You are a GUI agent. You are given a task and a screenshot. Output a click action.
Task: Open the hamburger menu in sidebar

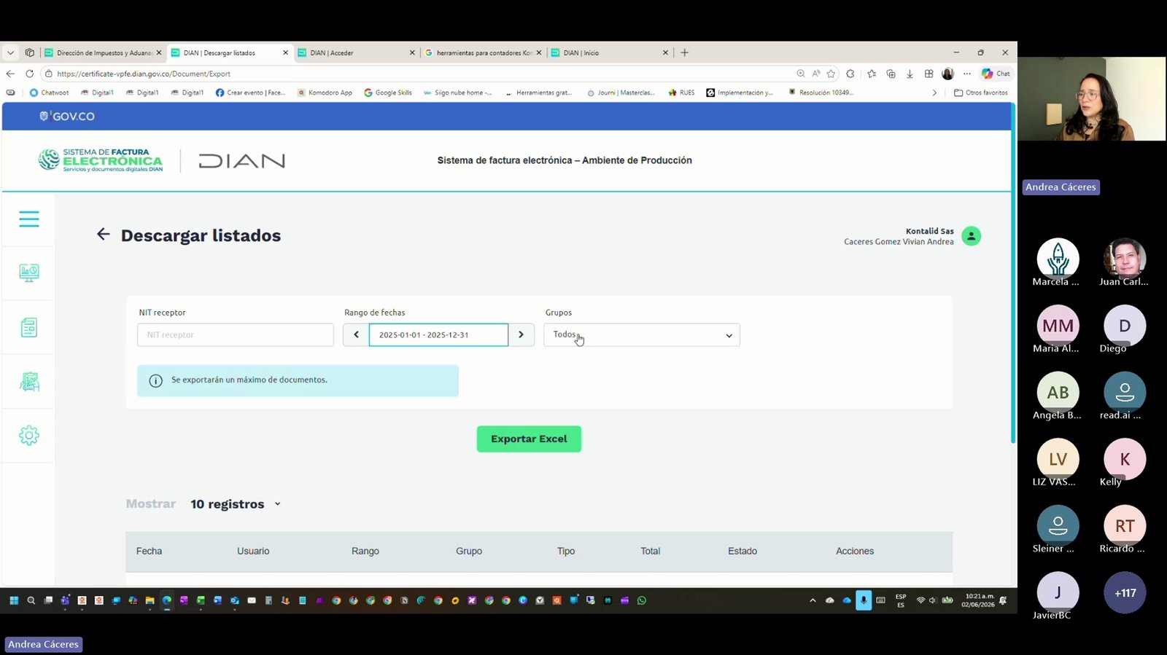coord(29,219)
